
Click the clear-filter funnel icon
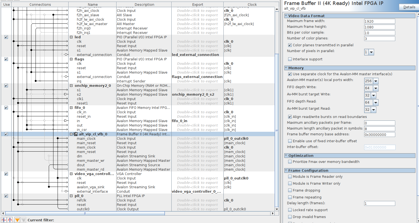coord(23,220)
